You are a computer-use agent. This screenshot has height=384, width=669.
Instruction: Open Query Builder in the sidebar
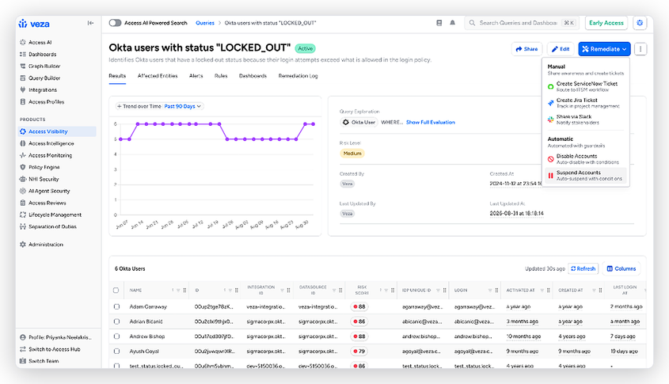click(44, 78)
